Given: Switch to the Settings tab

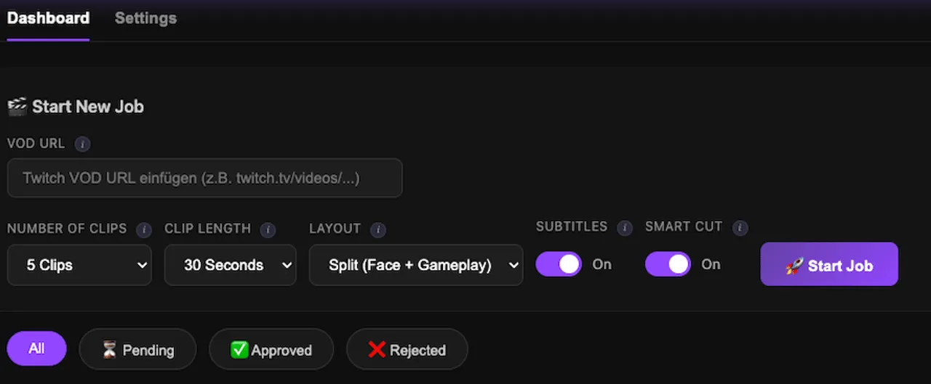Looking at the screenshot, I should 145,18.
